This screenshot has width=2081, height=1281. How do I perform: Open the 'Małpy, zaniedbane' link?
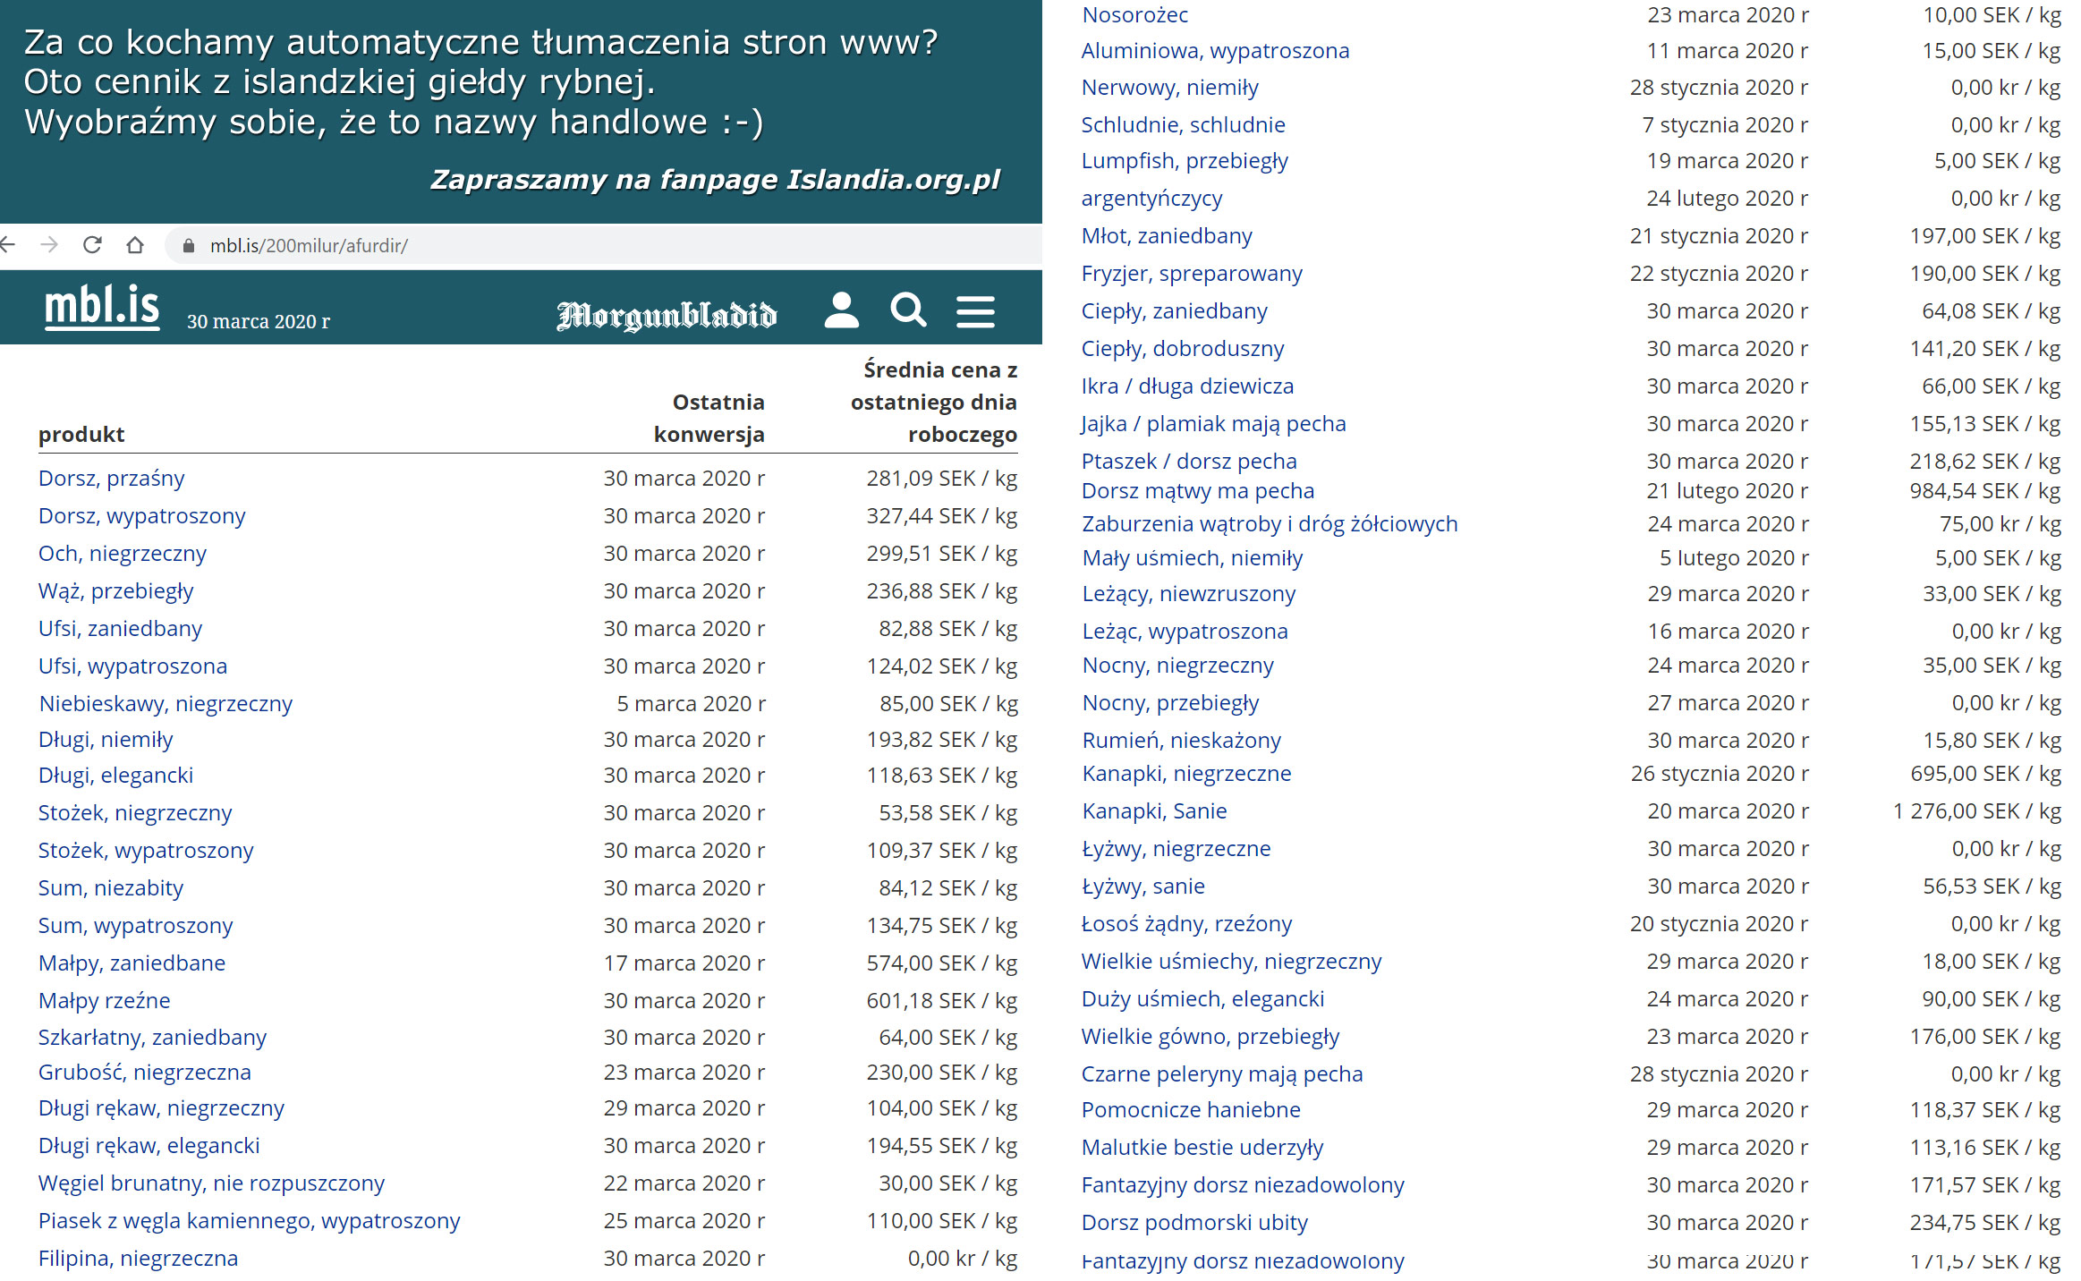132,963
